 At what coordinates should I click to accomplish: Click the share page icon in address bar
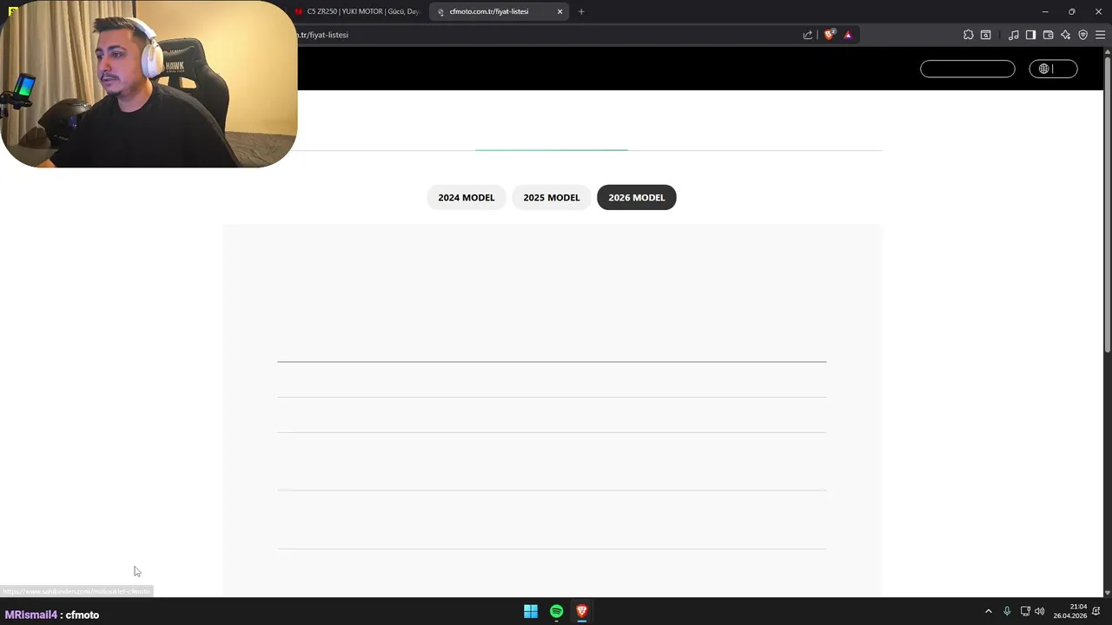(808, 35)
